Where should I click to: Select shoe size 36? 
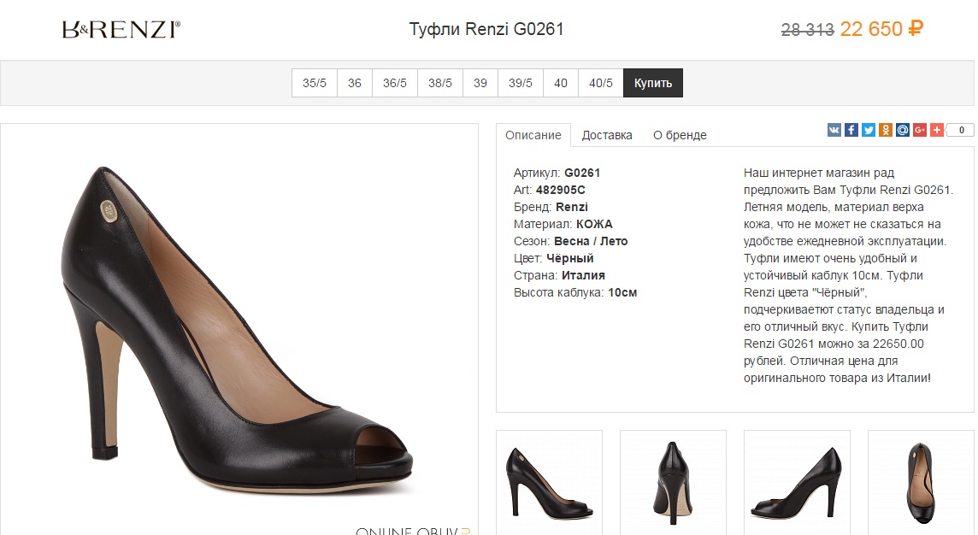[355, 83]
